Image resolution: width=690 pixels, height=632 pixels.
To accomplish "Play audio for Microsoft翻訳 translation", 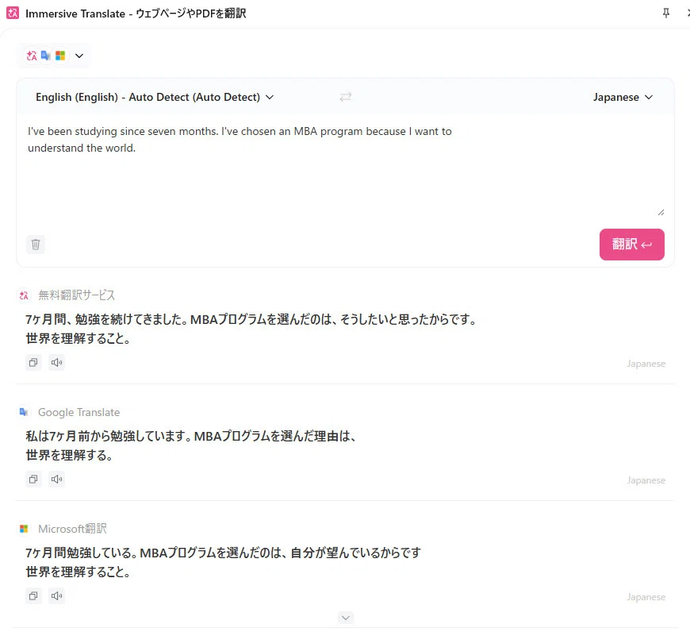I will pyautogui.click(x=57, y=596).
